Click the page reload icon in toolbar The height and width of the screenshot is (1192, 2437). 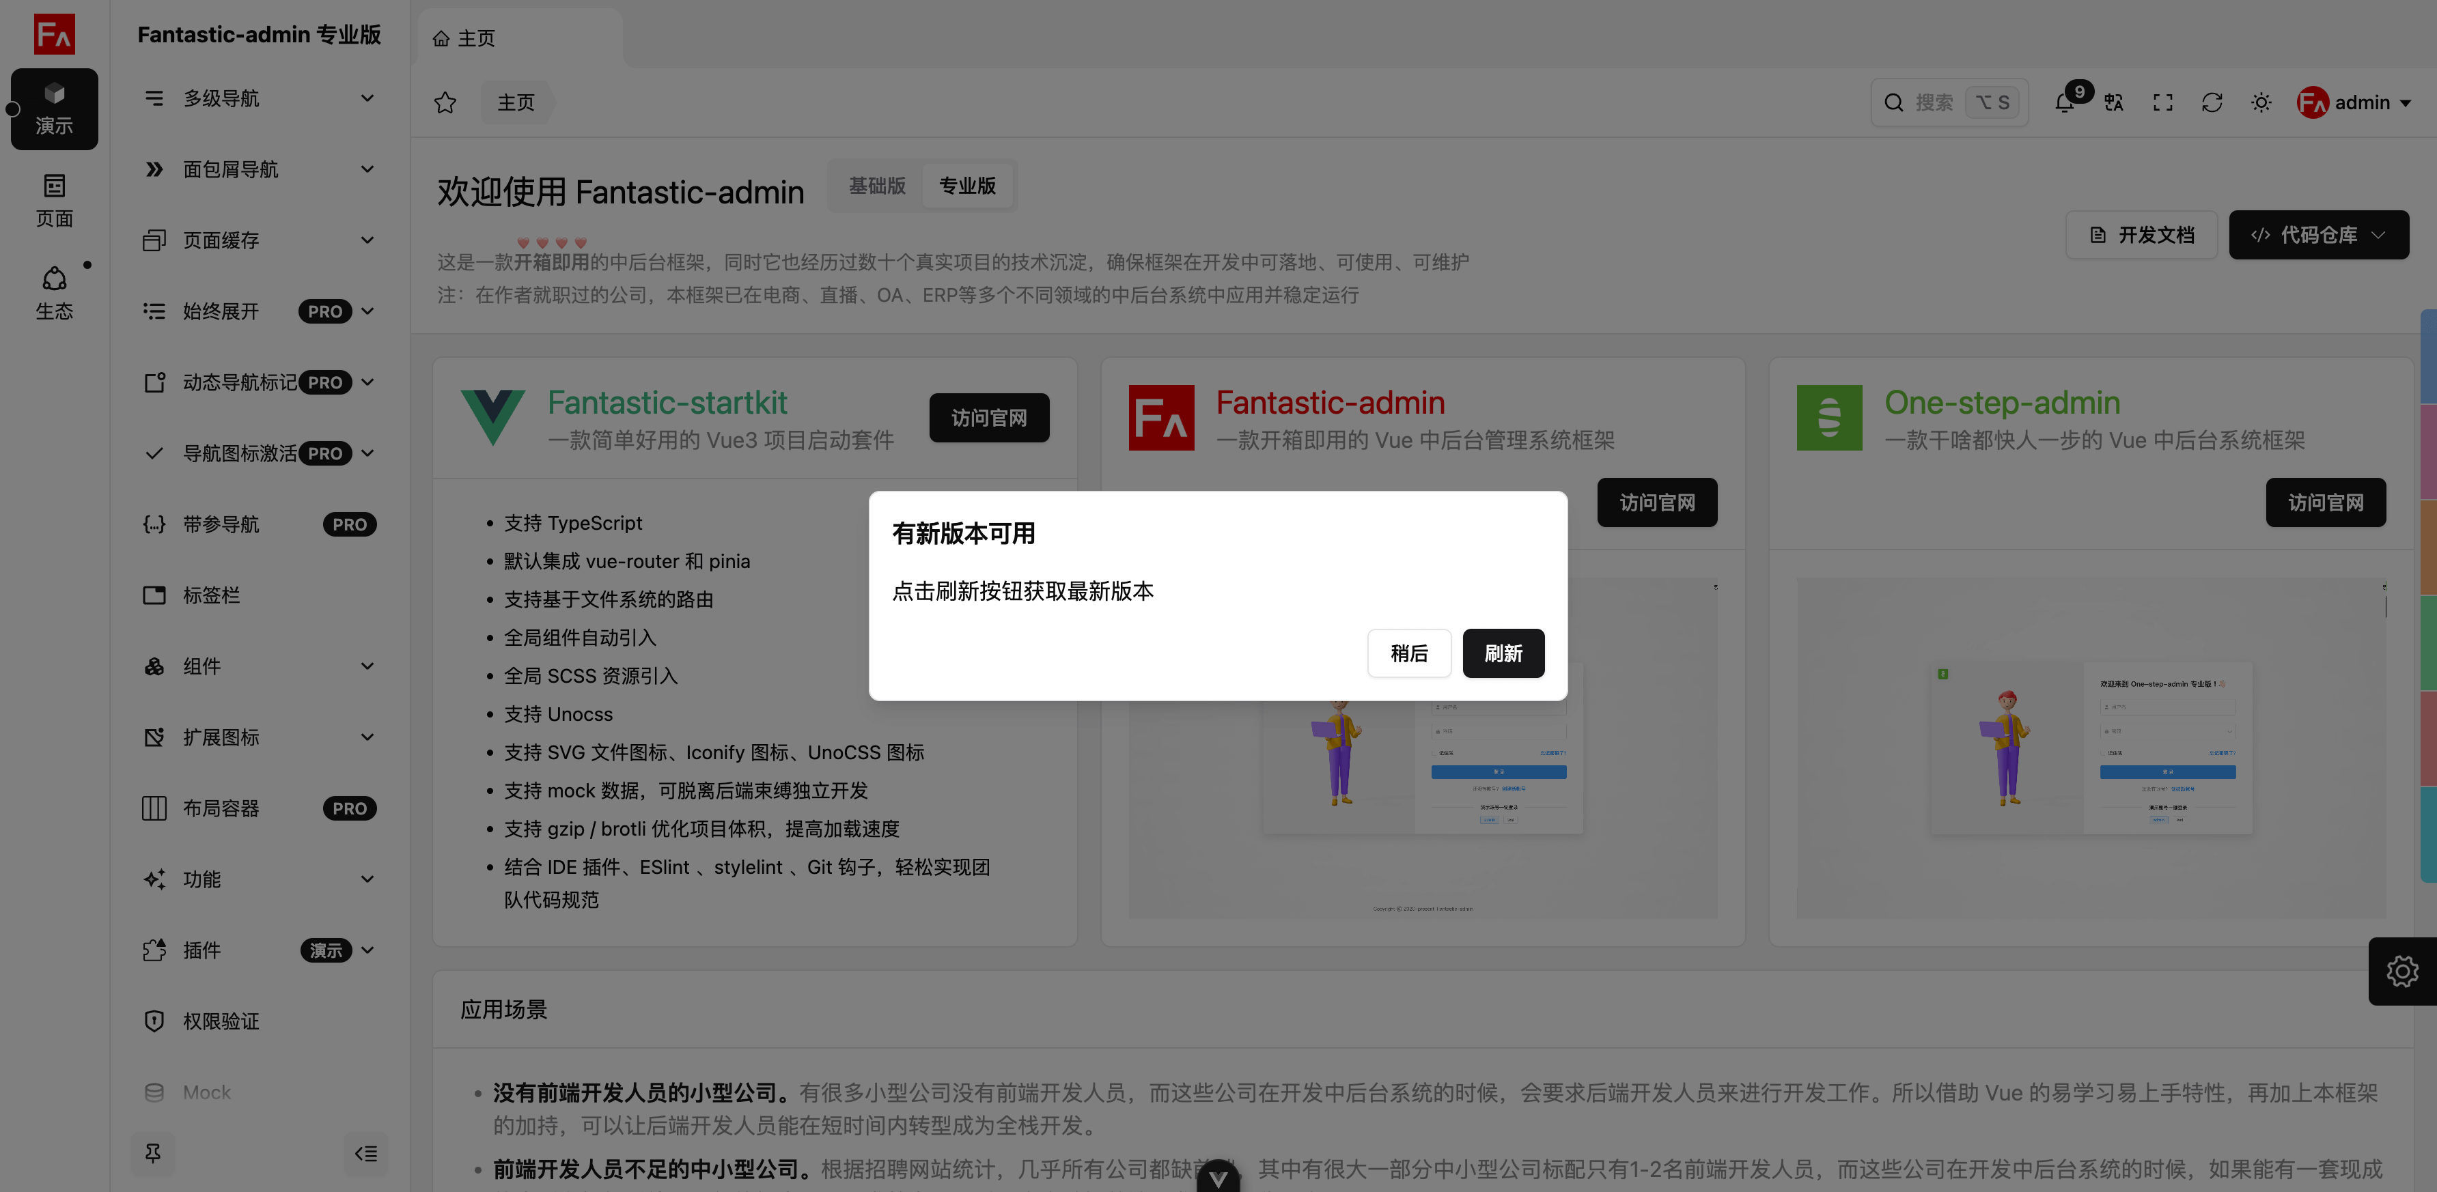click(2212, 103)
